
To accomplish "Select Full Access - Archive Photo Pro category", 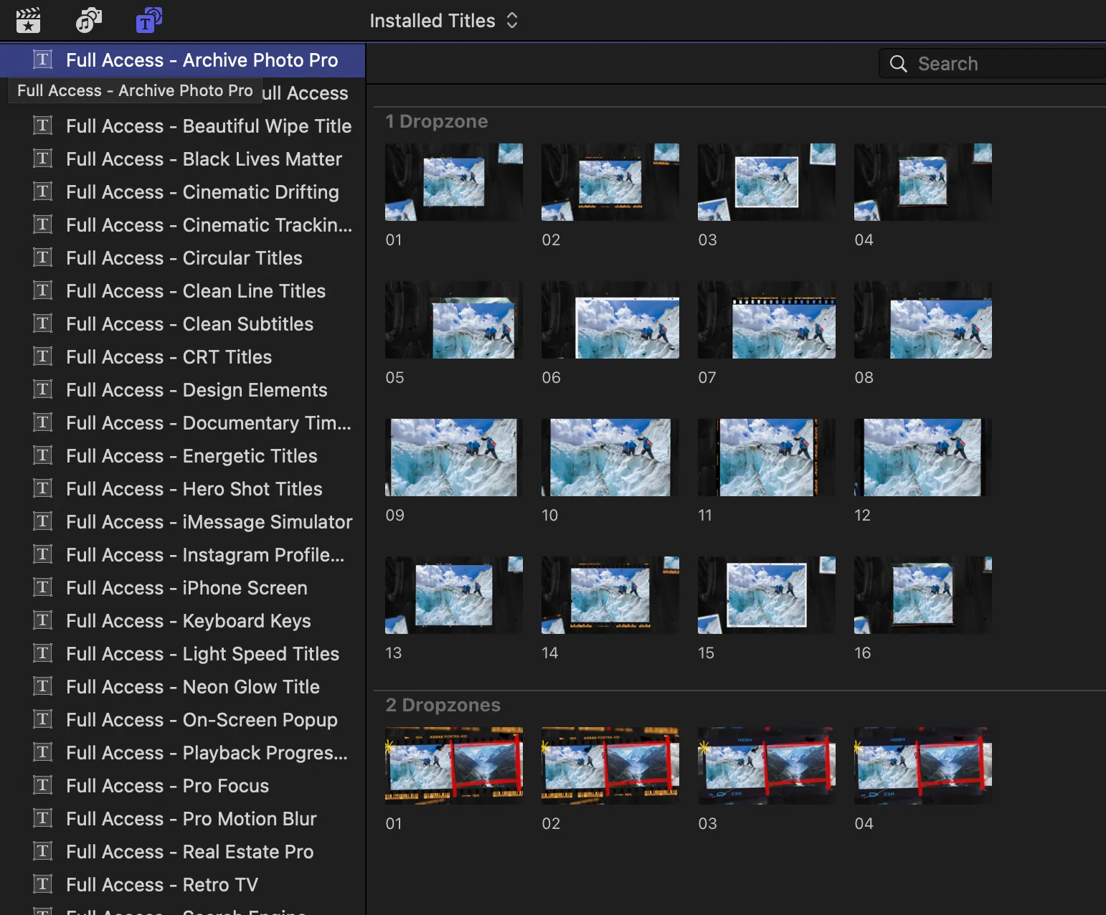I will [183, 60].
